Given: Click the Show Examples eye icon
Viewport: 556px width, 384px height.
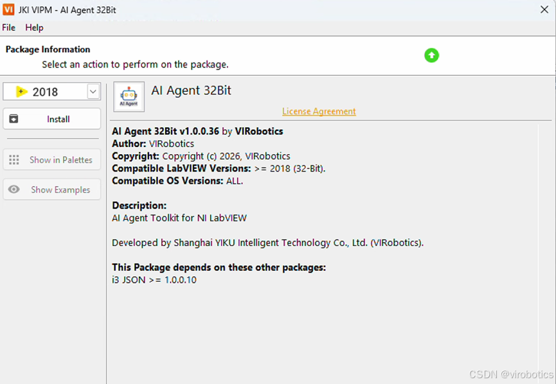Looking at the screenshot, I should pos(14,189).
